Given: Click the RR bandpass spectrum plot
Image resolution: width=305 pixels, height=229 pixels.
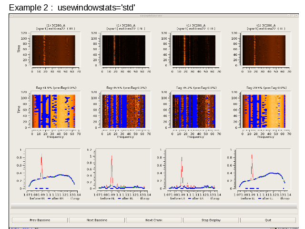Looking at the screenshot, I should (53, 169).
